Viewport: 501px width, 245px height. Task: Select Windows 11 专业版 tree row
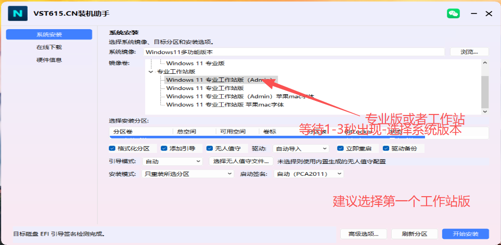coord(195,63)
